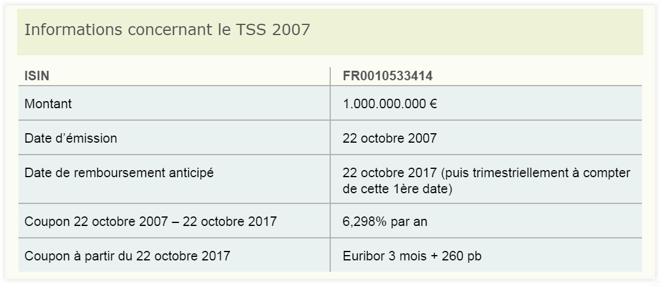Select the Coupon 22 octobre 2007 – 2017 label

click(150, 221)
